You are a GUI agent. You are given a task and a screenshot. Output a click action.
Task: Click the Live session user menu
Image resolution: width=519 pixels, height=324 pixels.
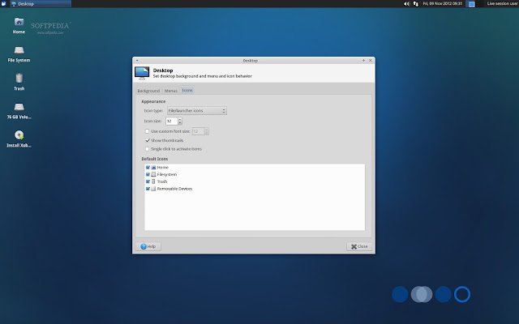(x=502, y=3)
